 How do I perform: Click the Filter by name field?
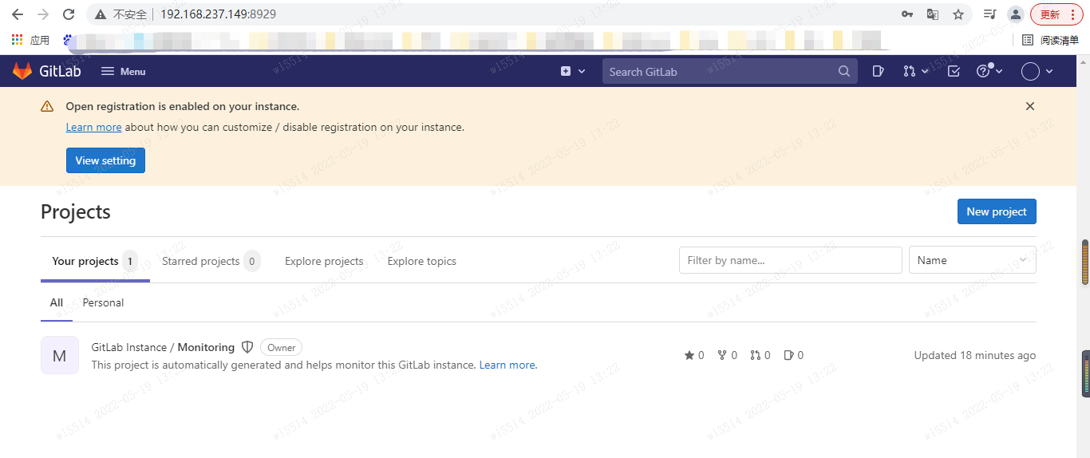click(791, 260)
